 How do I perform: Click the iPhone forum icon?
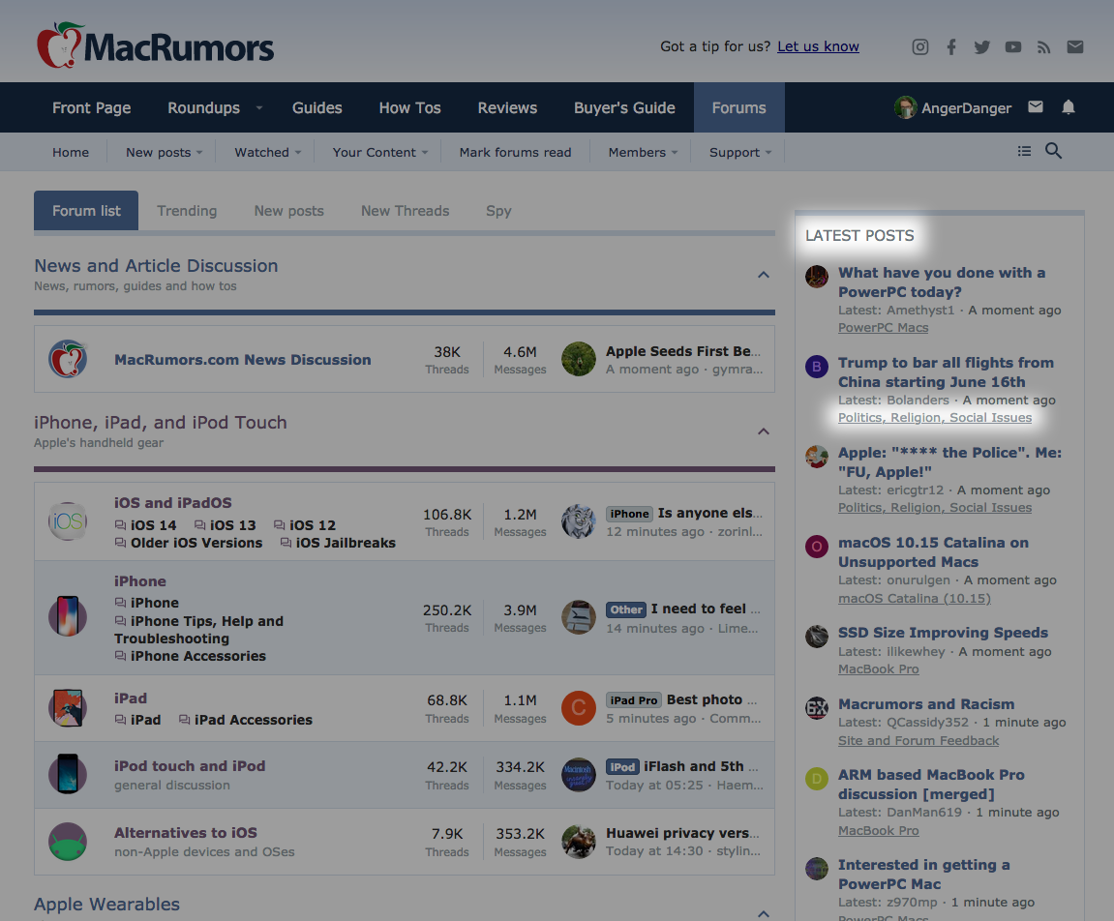coord(68,615)
